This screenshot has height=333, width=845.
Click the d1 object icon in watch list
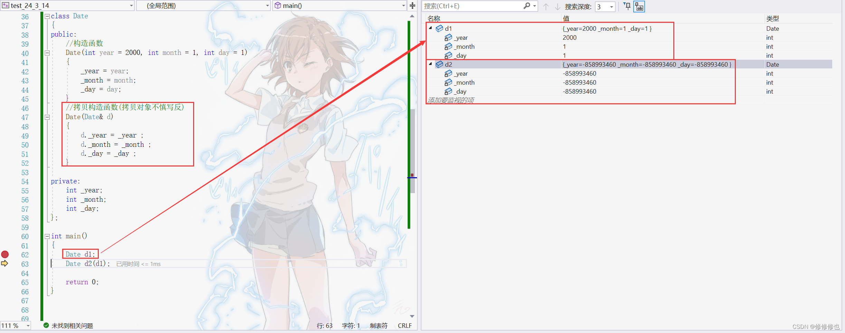pyautogui.click(x=439, y=28)
